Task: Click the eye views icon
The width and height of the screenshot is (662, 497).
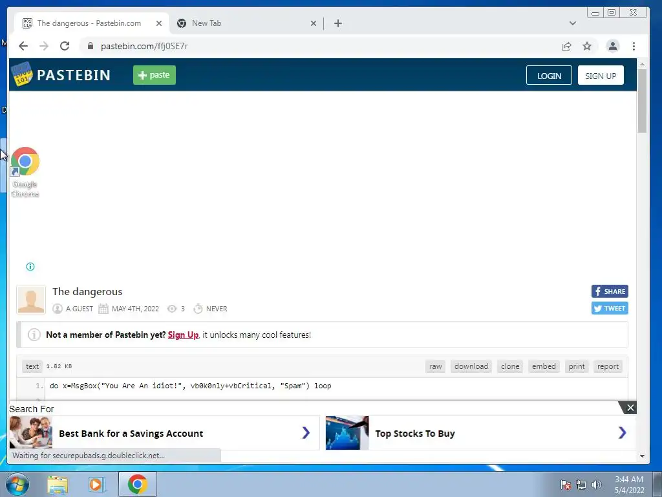Action: (x=172, y=309)
